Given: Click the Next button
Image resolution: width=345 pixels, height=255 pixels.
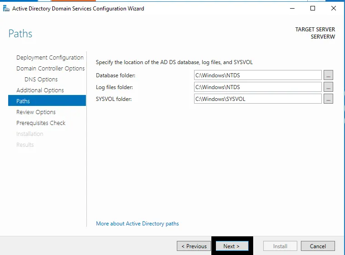Looking at the screenshot, I should [x=232, y=246].
